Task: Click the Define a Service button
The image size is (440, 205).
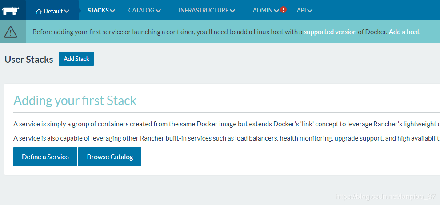Action: tap(45, 157)
